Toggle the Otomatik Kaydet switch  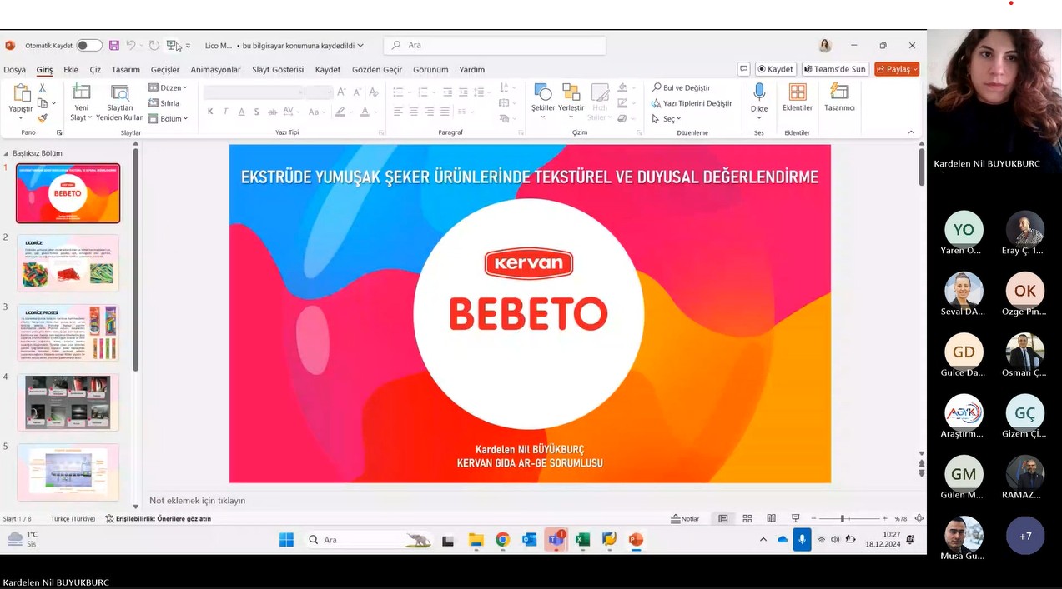88,46
